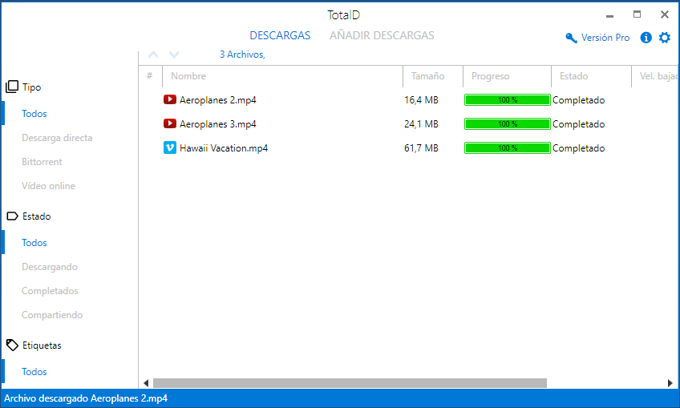Select the Hawaii Vacation.mp4 file name
This screenshot has height=408, width=680.
[224, 148]
